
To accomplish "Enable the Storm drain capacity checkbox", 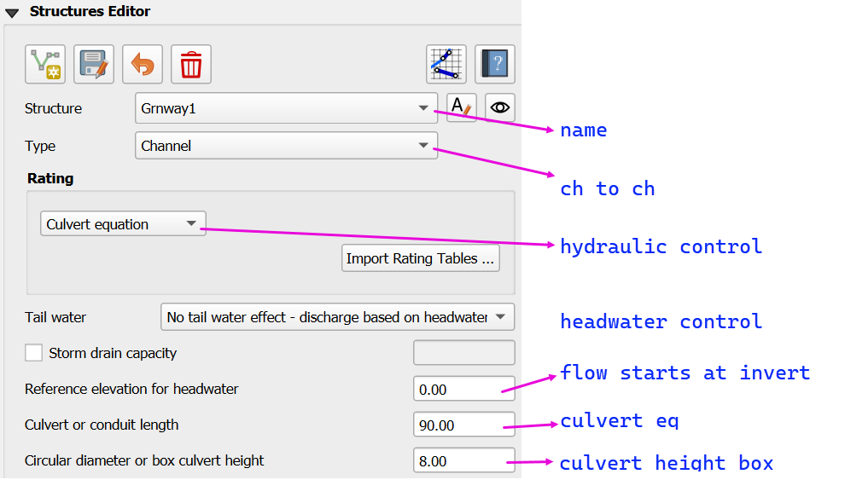I will [34, 353].
